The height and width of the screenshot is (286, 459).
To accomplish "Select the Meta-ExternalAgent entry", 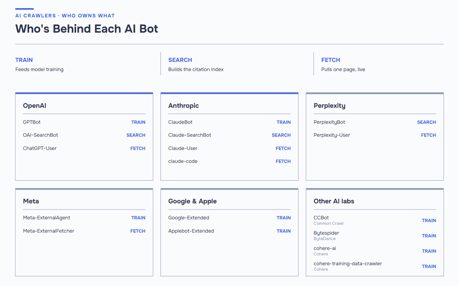I will coord(47,218).
